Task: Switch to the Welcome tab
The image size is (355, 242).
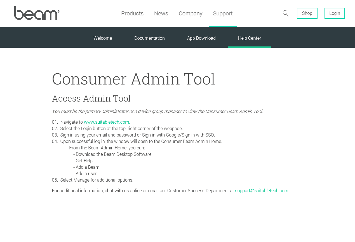Action: (x=103, y=38)
